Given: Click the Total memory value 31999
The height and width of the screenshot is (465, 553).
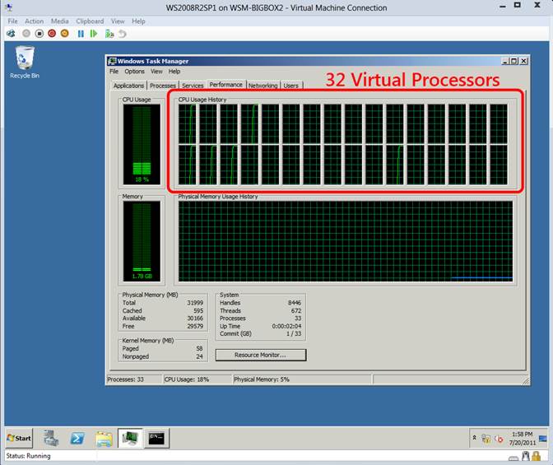Looking at the screenshot, I should point(195,303).
